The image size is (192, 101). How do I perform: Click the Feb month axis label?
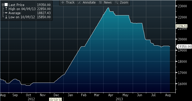click(x=84, y=95)
